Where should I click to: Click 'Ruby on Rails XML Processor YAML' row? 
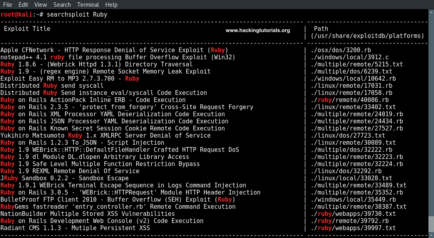pos(112,114)
